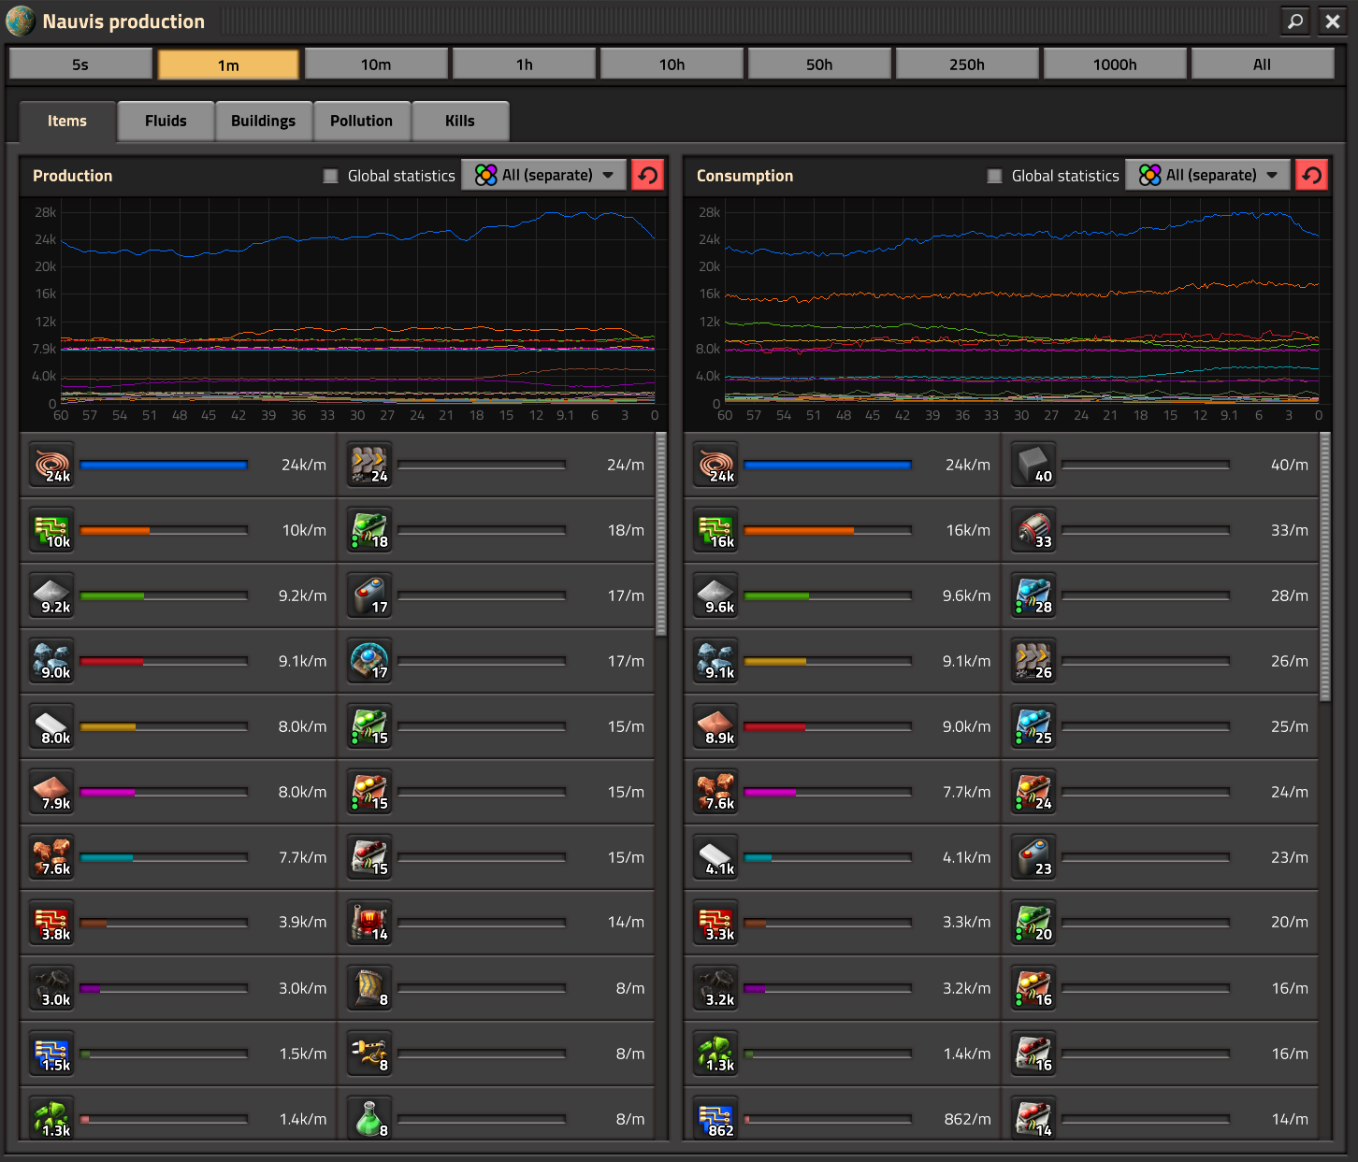Viewport: 1358px width, 1162px height.
Task: Open the search in the Nauvis production title bar
Action: click(1295, 21)
